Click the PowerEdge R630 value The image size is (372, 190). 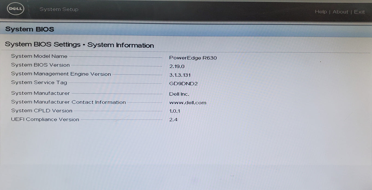pos(193,58)
